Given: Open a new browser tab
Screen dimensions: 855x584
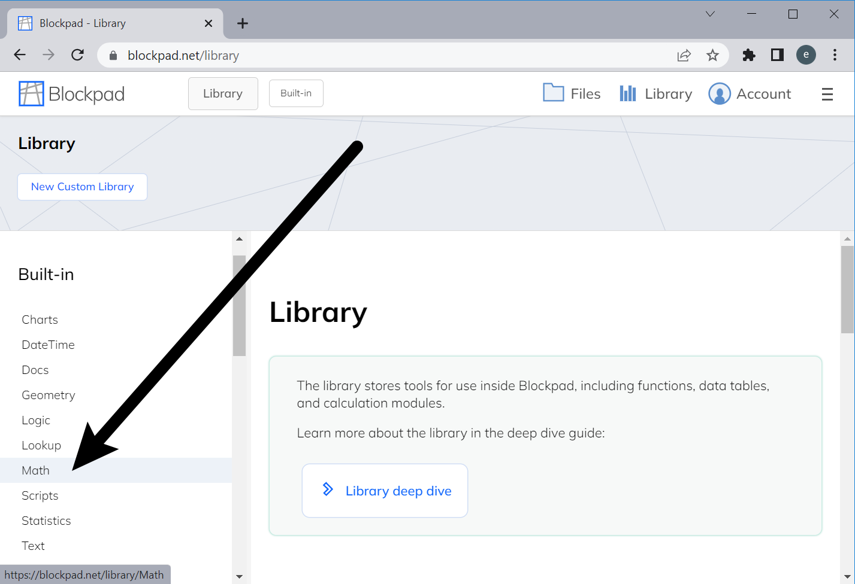Looking at the screenshot, I should click(243, 23).
